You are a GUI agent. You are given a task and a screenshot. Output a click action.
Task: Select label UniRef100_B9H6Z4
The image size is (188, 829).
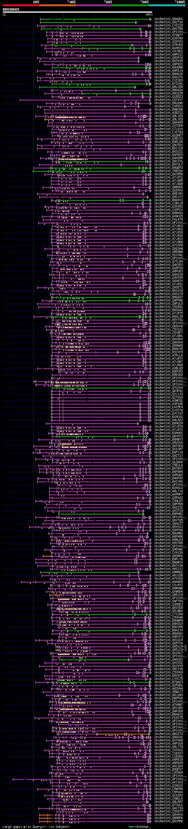[x=168, y=423]
